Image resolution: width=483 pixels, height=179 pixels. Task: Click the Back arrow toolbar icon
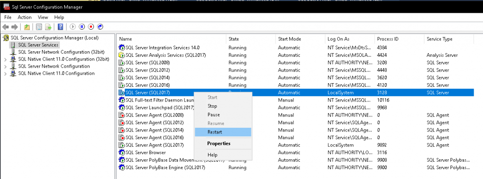coord(6,27)
